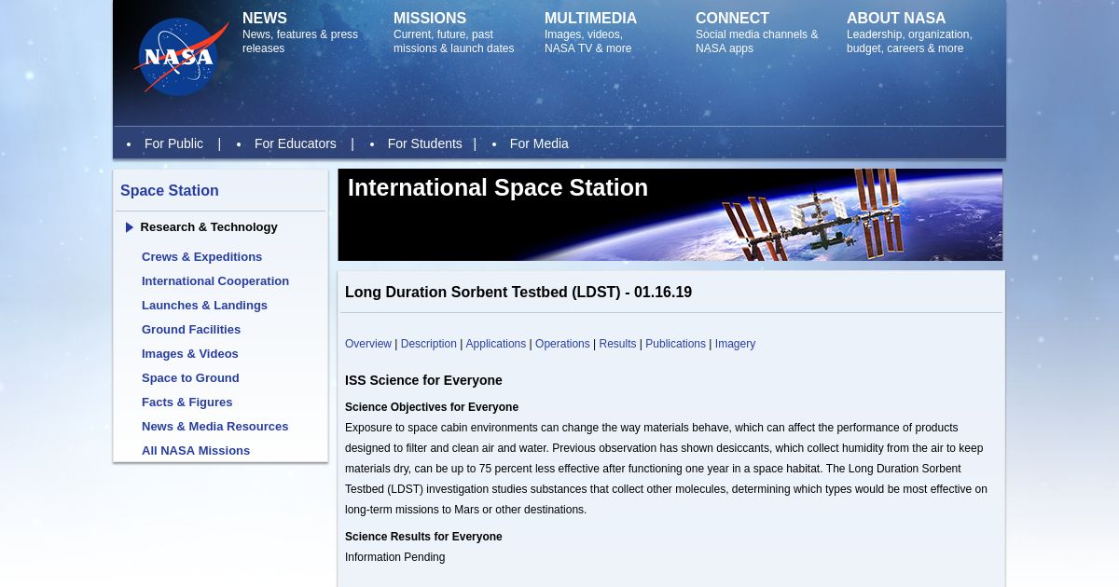
Task: Click News, features & press releases subtitle
Action: [x=300, y=42]
